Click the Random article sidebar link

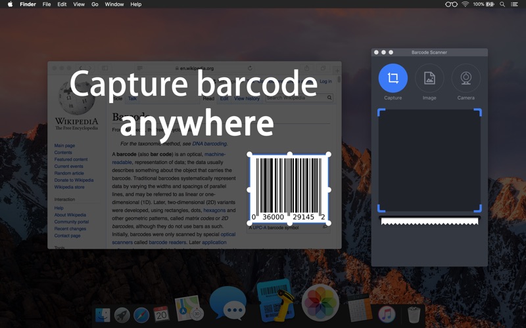69,173
